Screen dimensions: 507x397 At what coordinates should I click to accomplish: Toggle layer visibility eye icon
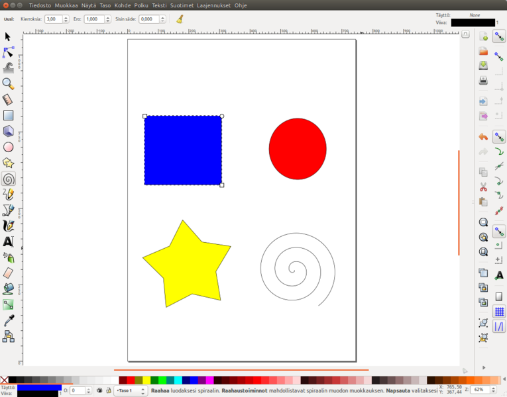(x=99, y=391)
